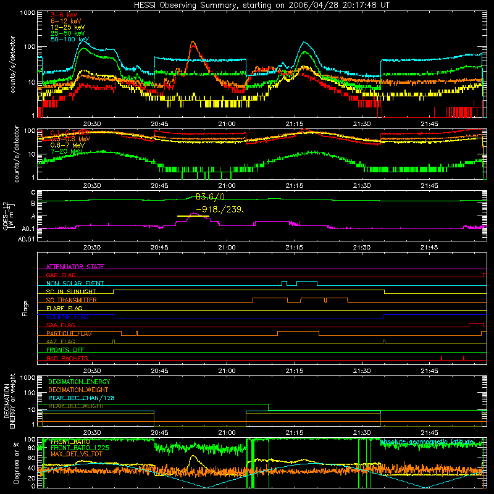494x494 pixels.
Task: Click the -918./239. flare position annotation
Action: click(x=220, y=209)
